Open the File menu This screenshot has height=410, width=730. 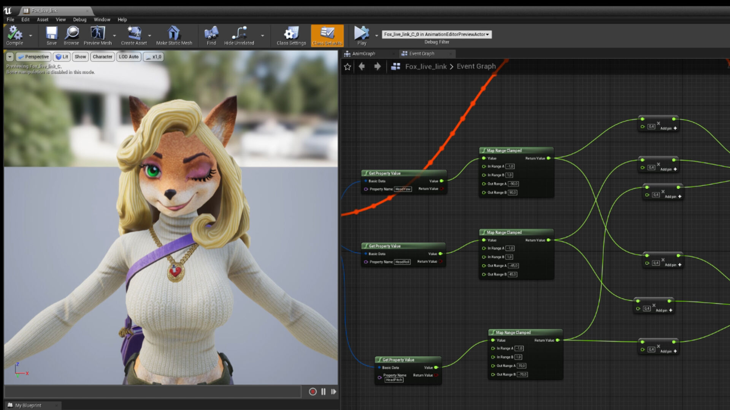click(10, 19)
